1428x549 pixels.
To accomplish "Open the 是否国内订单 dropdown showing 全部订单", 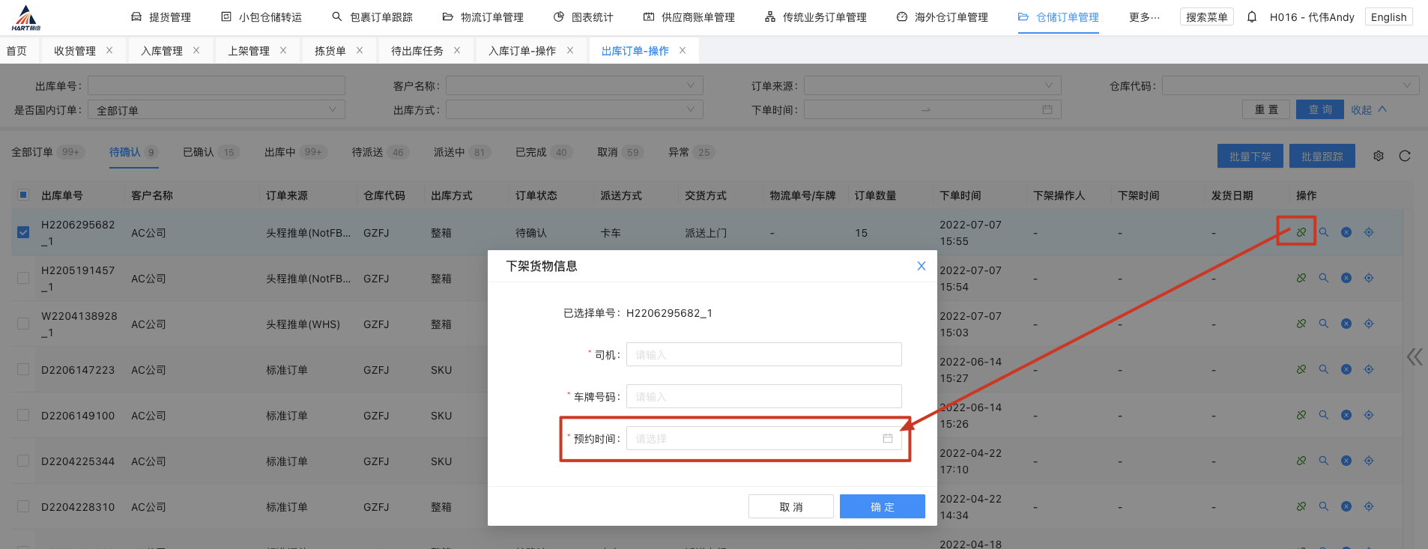I will [216, 110].
